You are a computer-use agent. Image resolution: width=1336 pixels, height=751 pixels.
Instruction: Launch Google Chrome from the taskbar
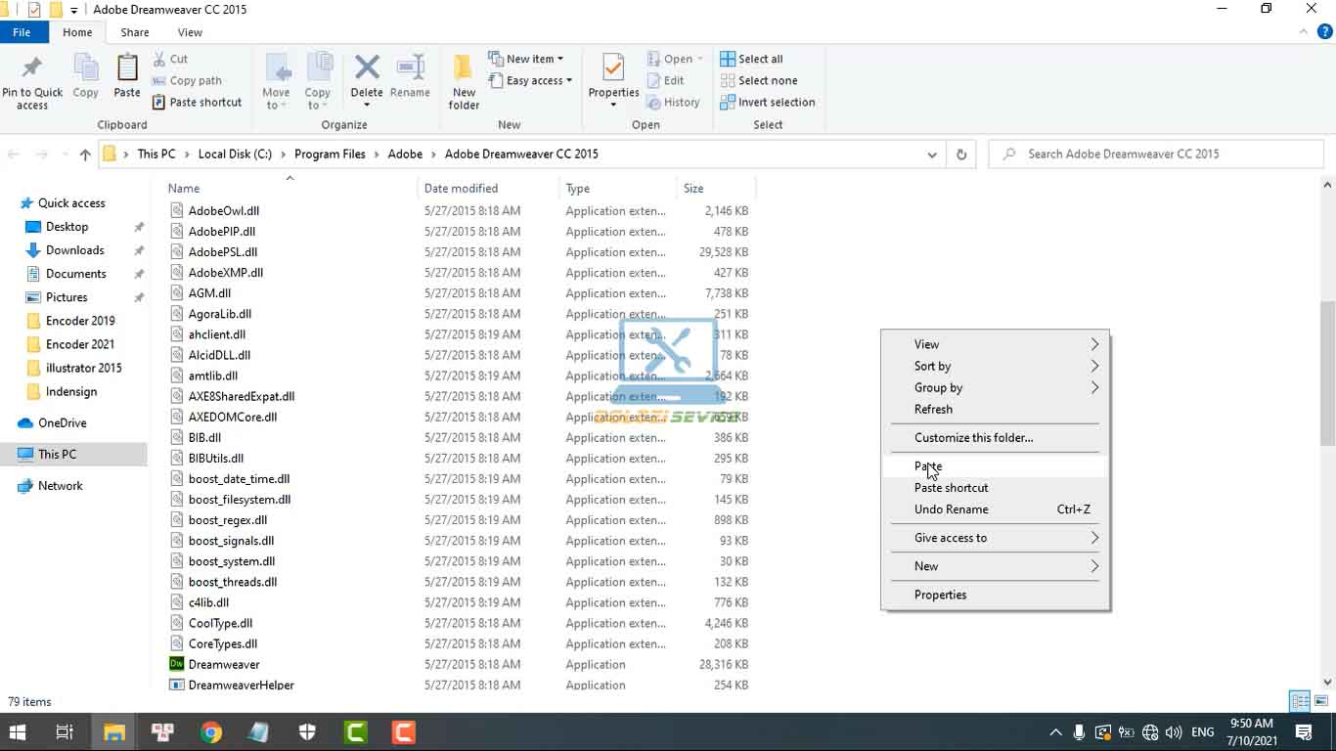pos(209,731)
